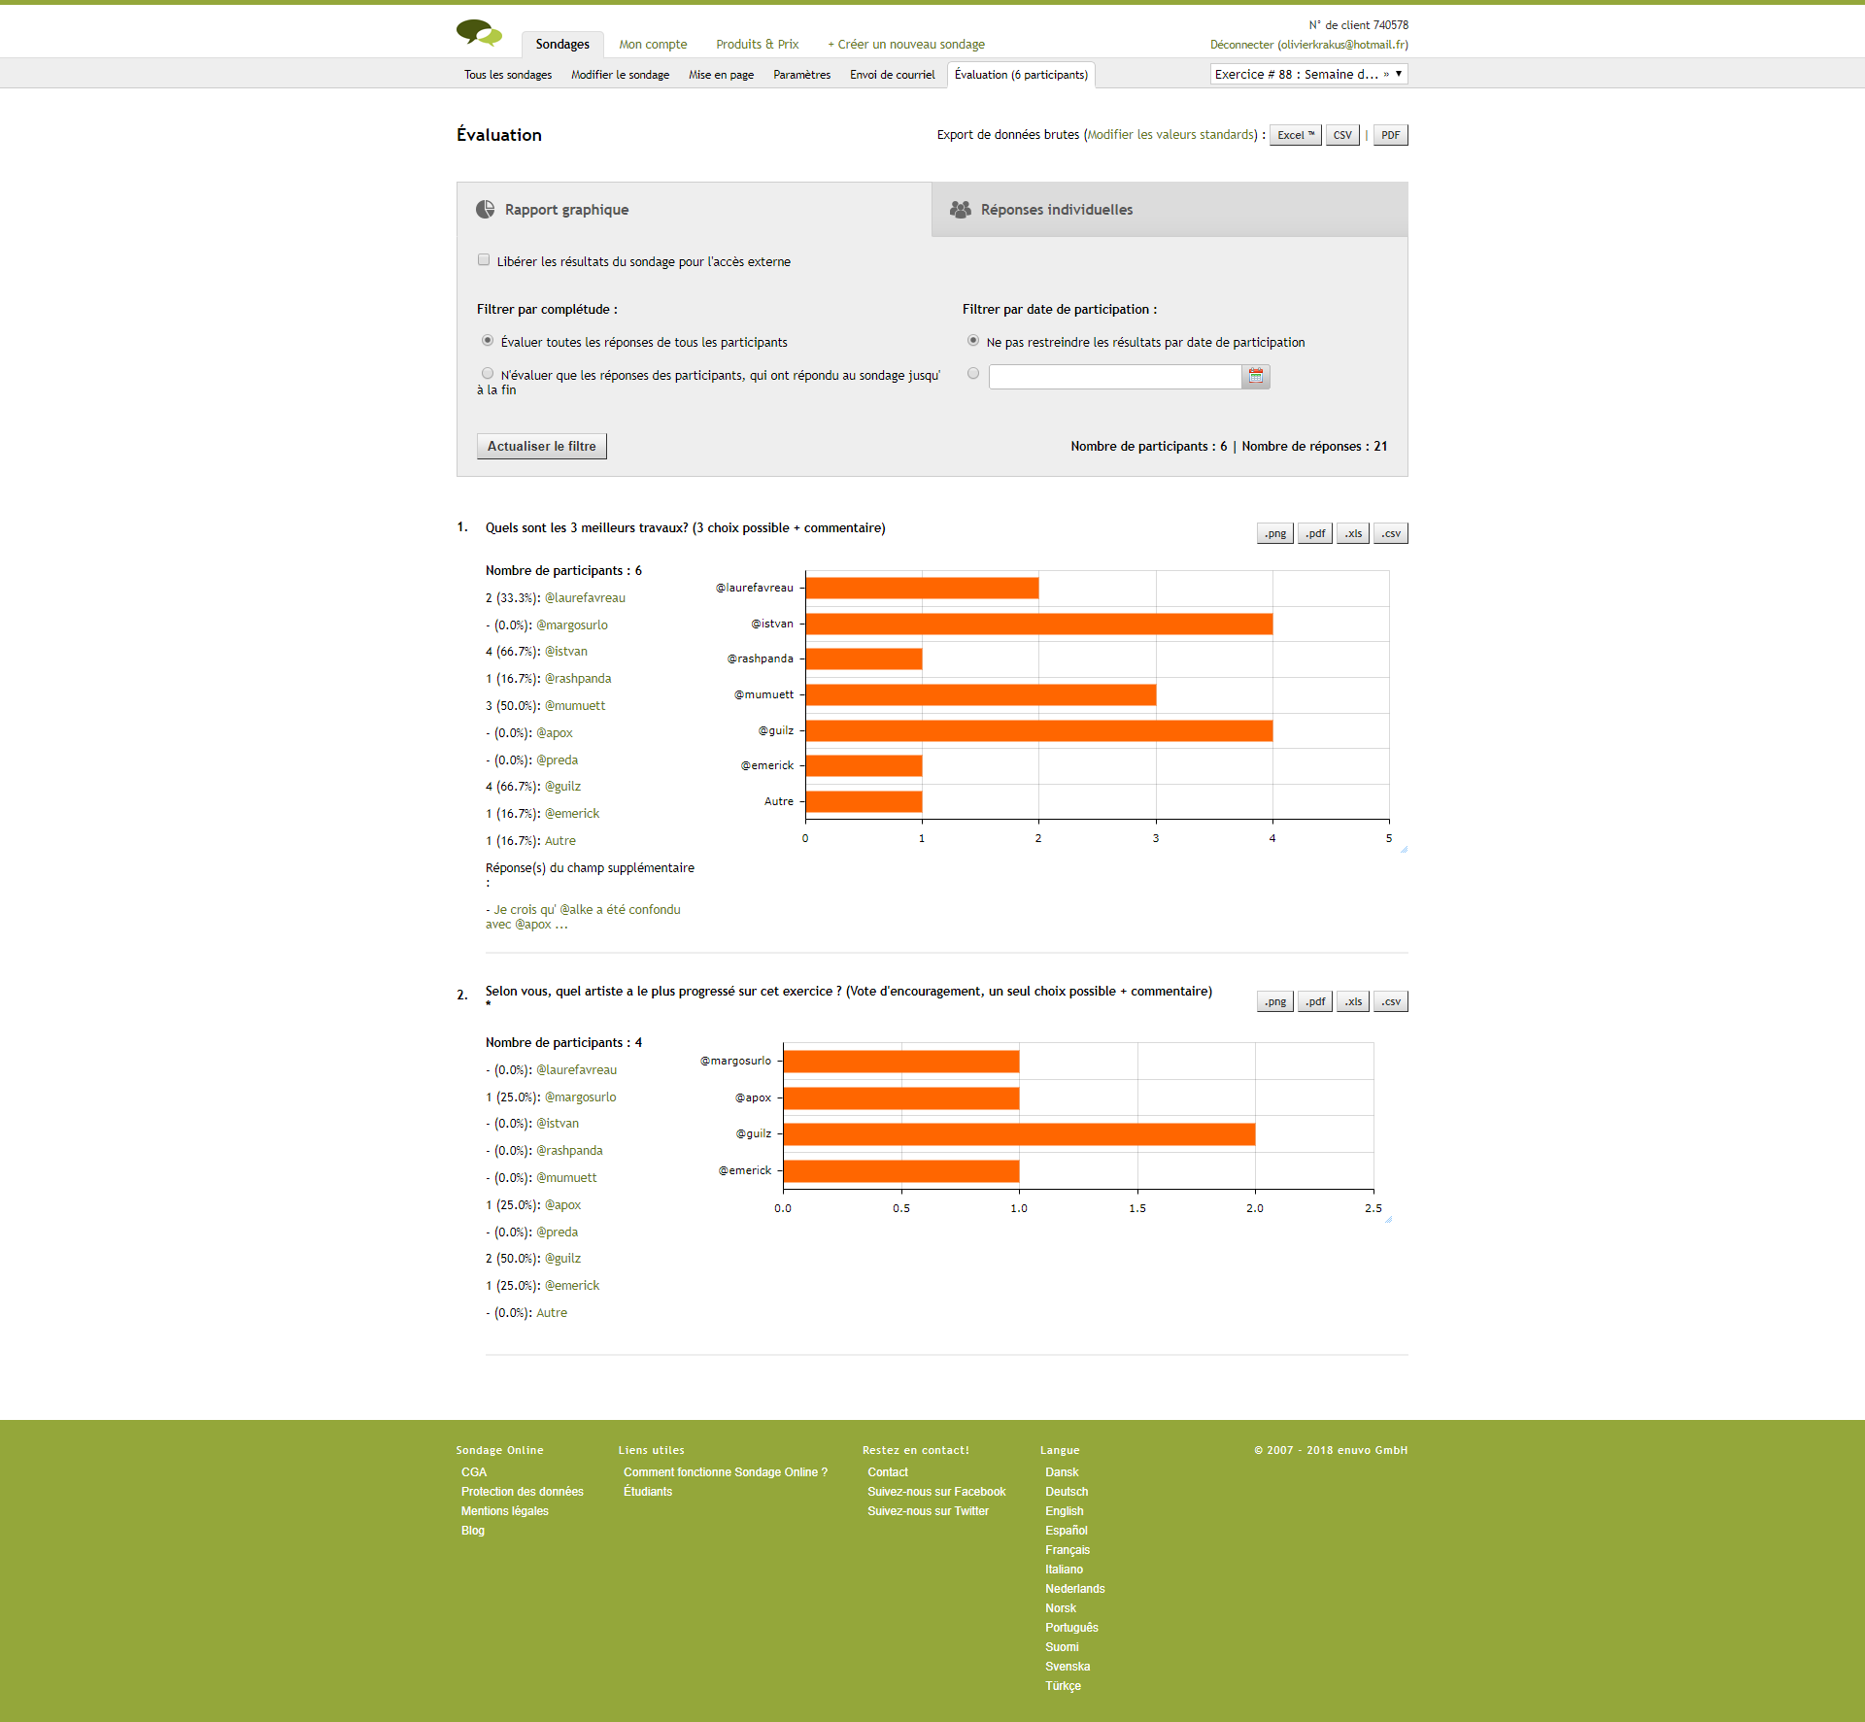Open the calendar date picker icon
Viewport: 1865px width, 1722px height.
click(x=1256, y=376)
